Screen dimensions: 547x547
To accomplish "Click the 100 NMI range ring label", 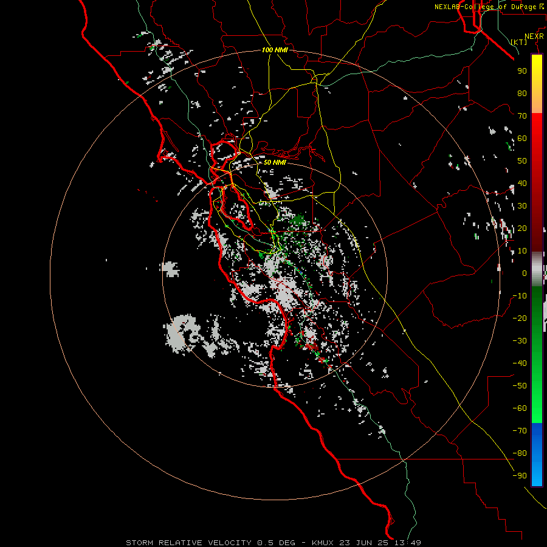I will [x=275, y=50].
